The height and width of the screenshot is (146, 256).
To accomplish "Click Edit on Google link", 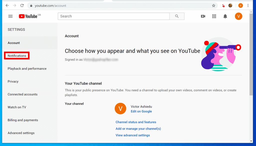I will [141, 111].
